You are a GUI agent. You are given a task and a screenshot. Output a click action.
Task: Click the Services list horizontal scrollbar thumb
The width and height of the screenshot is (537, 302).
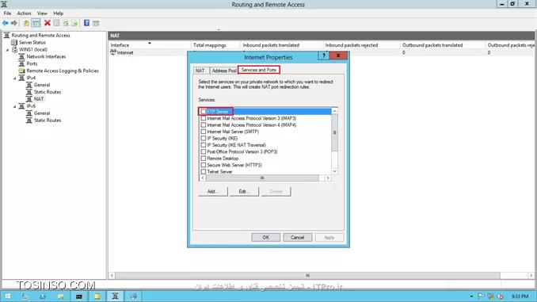click(262, 178)
